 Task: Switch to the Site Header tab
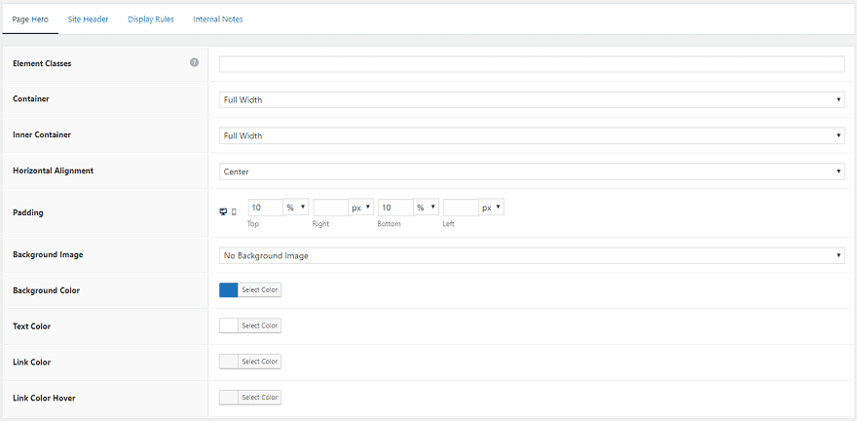pos(88,19)
